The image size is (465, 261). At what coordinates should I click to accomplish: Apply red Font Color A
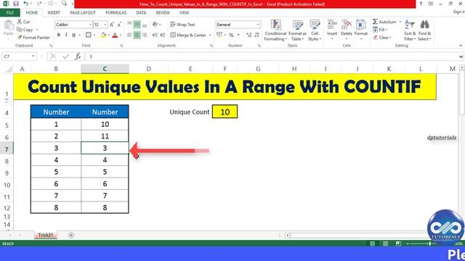[x=115, y=35]
